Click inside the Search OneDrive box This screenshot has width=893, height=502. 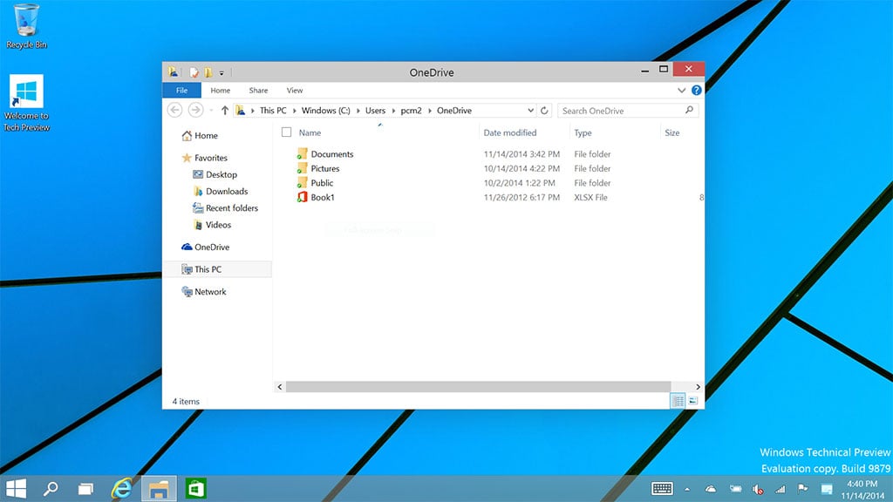(621, 111)
